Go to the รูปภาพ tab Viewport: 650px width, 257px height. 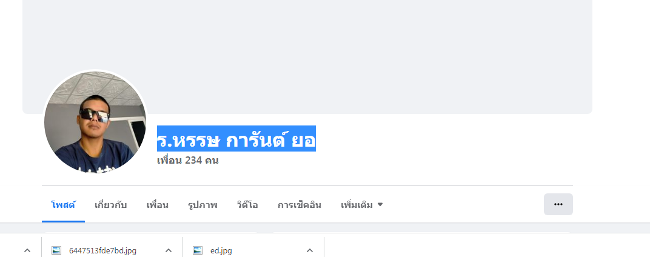203,204
